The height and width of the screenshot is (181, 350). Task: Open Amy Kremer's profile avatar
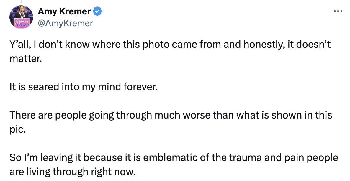click(x=21, y=17)
